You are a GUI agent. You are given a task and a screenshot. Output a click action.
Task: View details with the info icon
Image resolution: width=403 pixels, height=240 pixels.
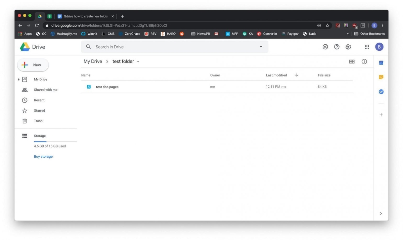[364, 61]
